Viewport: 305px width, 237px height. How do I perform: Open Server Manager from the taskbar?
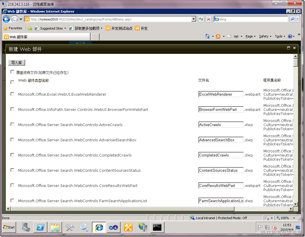click(x=26, y=227)
